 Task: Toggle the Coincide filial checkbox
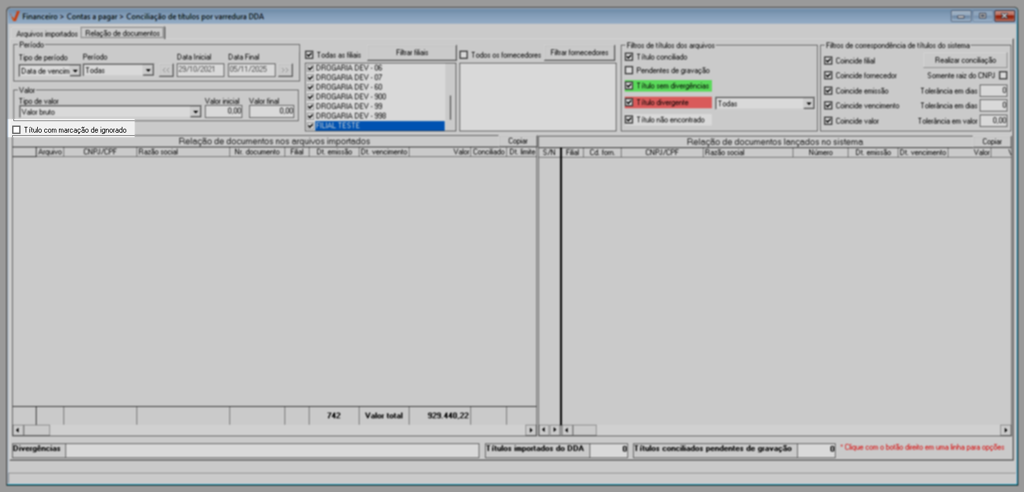[x=829, y=61]
